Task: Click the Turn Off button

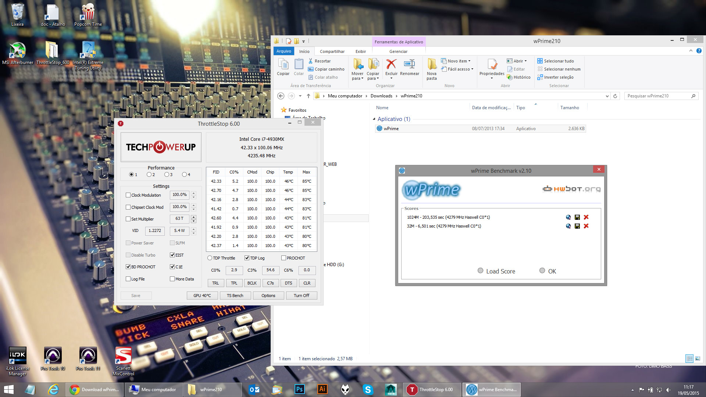Action: (x=302, y=296)
